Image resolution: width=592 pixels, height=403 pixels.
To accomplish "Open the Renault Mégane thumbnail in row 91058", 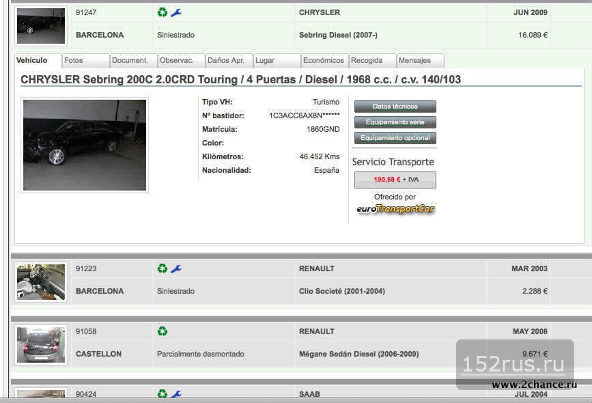I will tap(41, 345).
